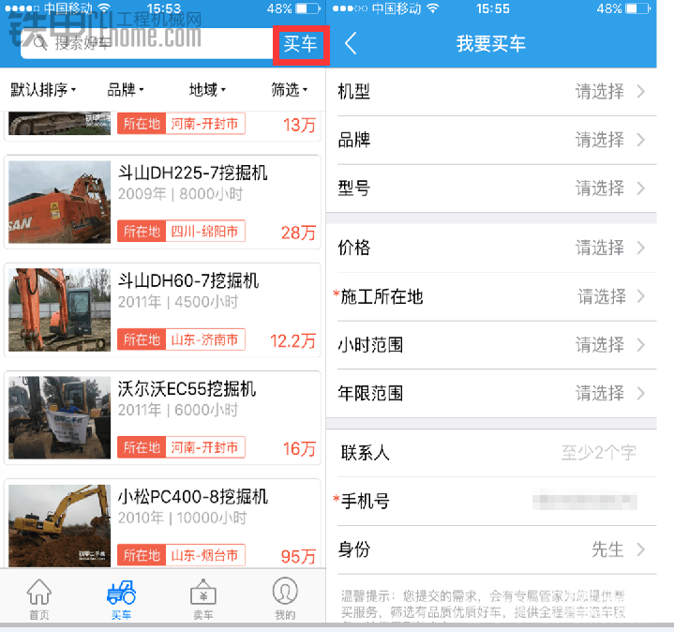The width and height of the screenshot is (674, 632).
Task: Select the 沃尔沃EC55挖掘机 title
Action: click(x=187, y=389)
